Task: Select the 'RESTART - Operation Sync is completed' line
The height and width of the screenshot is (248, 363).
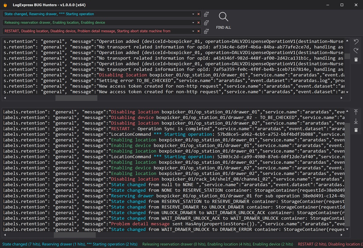Action: coord(174,129)
